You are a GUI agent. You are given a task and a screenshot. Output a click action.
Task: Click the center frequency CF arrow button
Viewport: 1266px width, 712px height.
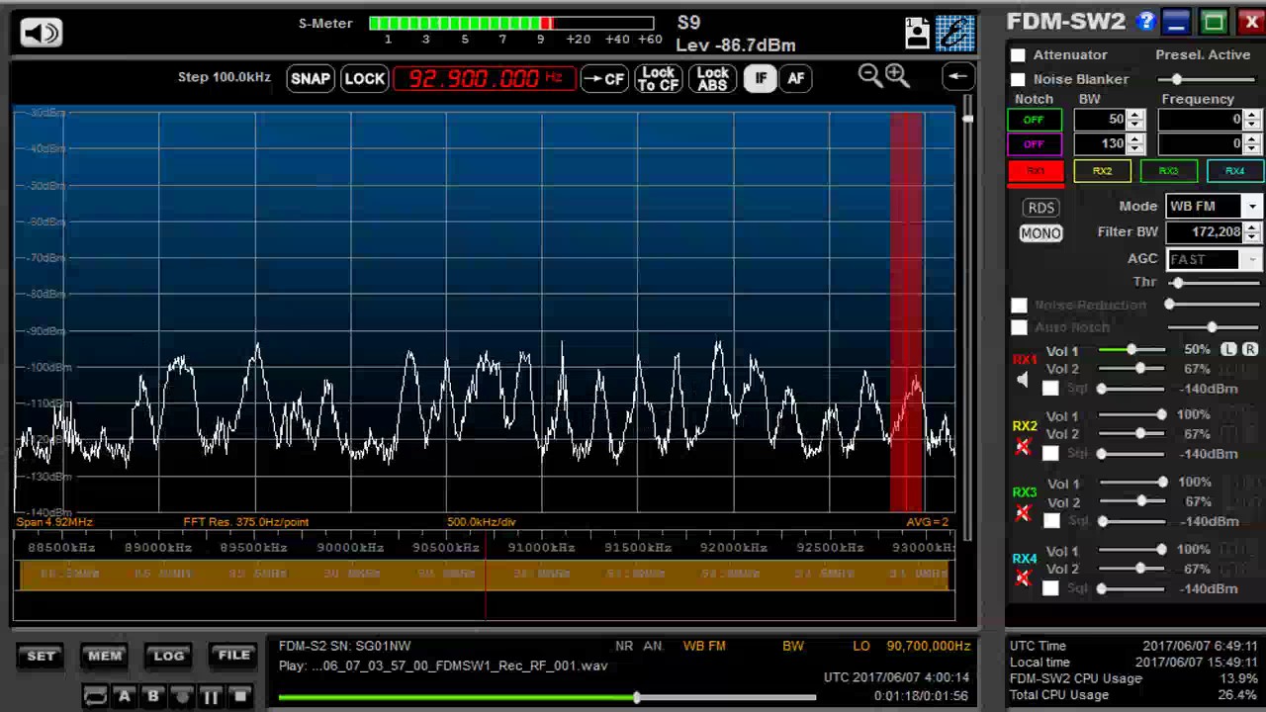[x=604, y=79]
